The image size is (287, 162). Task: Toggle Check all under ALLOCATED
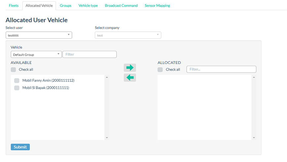pyautogui.click(x=160, y=70)
